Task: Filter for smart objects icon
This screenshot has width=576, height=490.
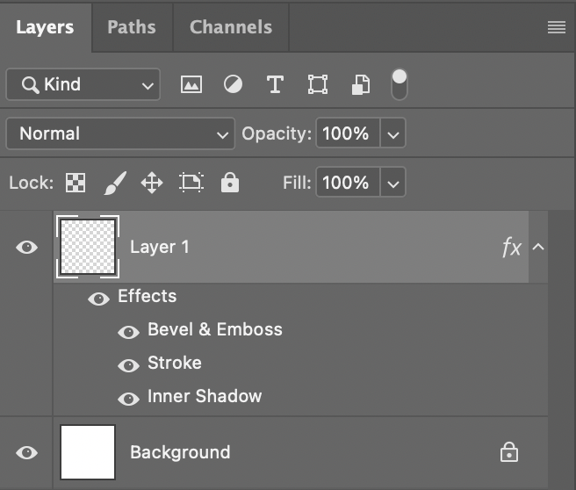Action: [x=361, y=85]
